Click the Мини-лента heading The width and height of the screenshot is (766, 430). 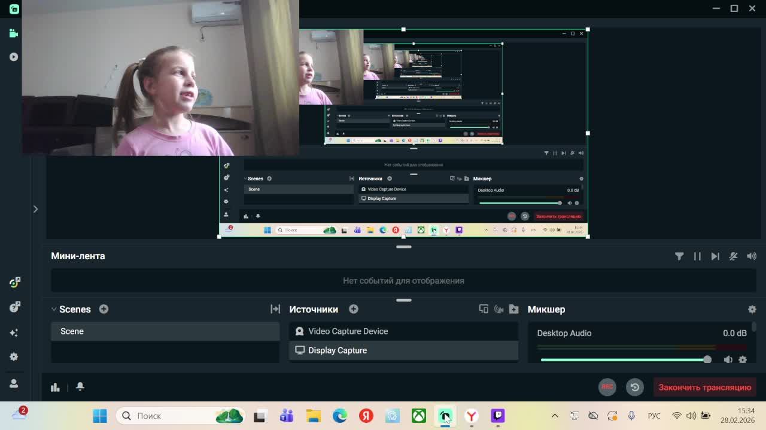pos(78,256)
